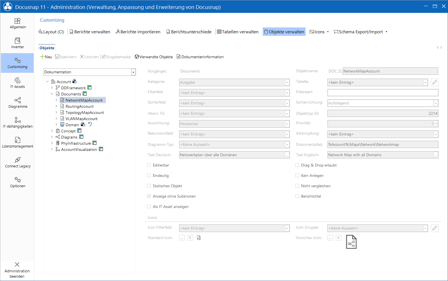Open IT-Abhängigkeiten sidebar section
The image size is (448, 281).
17,123
